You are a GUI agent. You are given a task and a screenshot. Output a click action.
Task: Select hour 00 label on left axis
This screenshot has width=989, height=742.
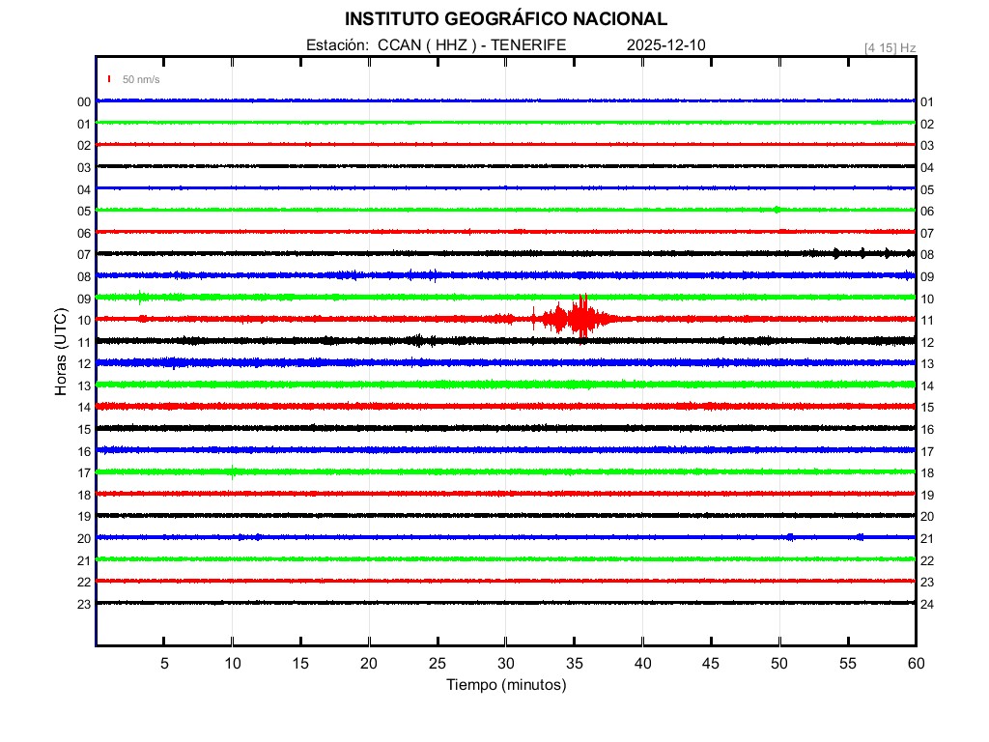click(84, 101)
